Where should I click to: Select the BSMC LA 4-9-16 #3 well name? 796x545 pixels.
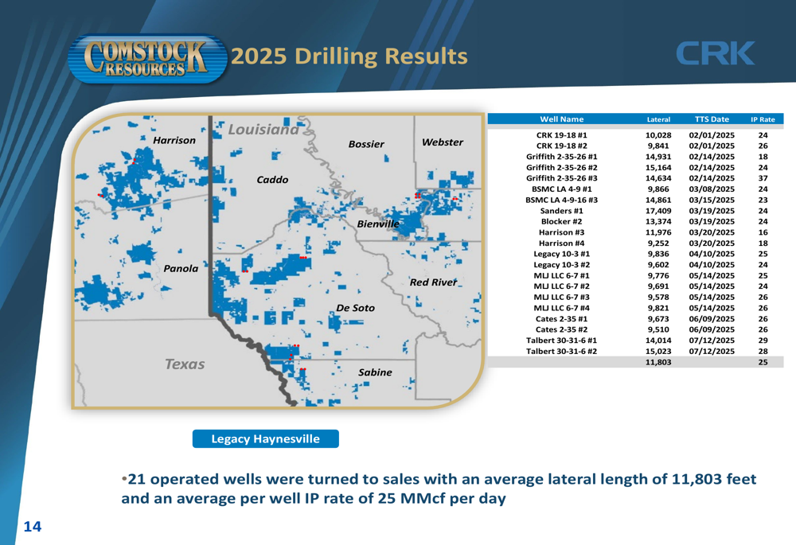(561, 200)
